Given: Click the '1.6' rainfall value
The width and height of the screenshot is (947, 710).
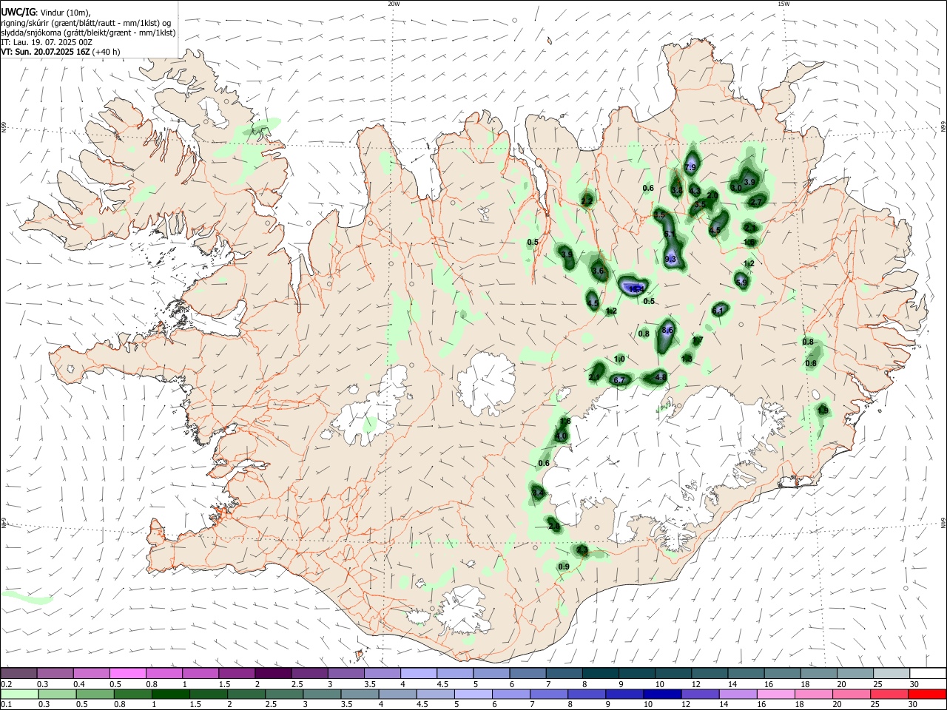Looking at the screenshot, I should click(749, 242).
